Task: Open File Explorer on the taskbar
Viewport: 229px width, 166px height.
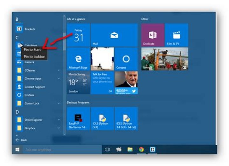Action: click(130, 149)
